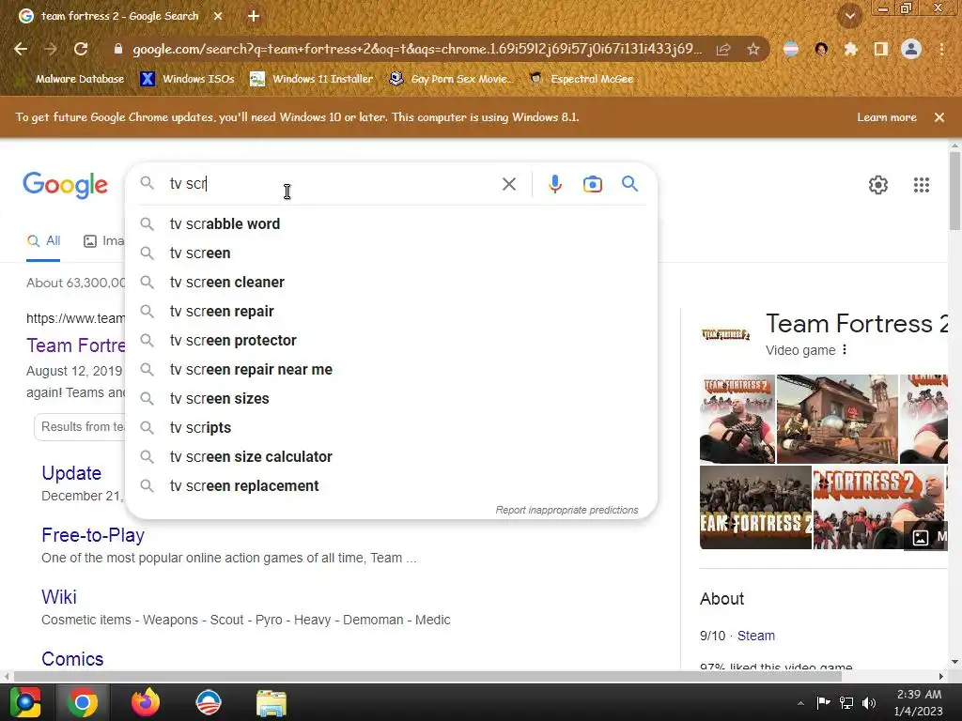Dismiss the Chrome update notification banner
Screen dimensions: 962x721
[x=939, y=117]
